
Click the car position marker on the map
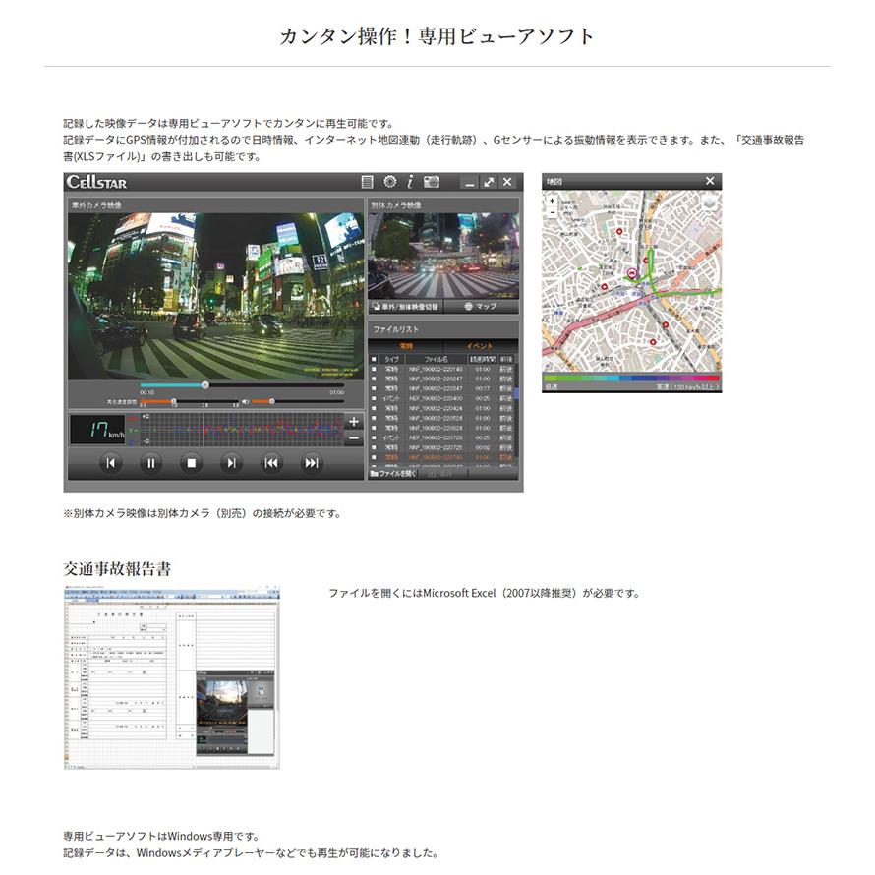(632, 274)
